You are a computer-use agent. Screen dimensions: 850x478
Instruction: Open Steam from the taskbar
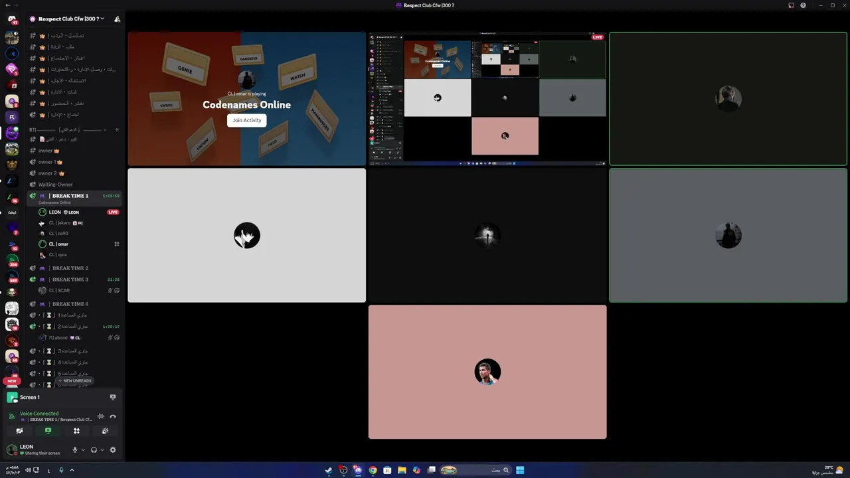click(x=329, y=470)
